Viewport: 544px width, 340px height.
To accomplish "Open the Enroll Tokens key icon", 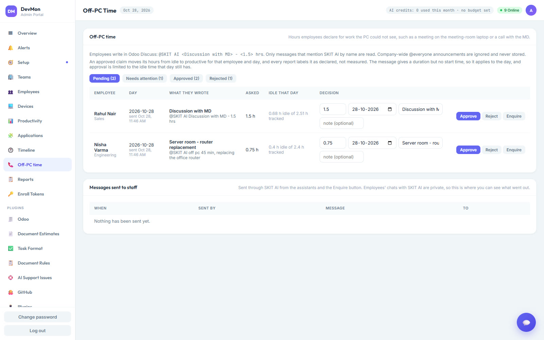I will click(x=11, y=194).
